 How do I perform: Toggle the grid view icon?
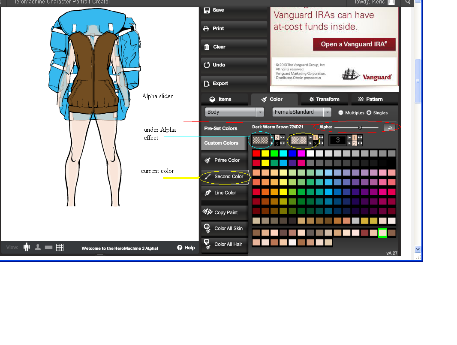(60, 247)
